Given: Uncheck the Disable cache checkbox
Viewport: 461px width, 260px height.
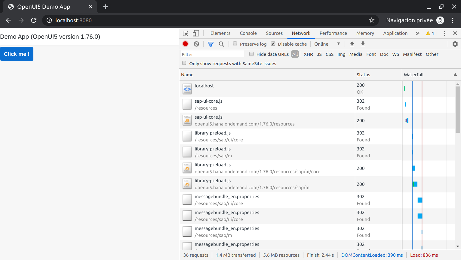Looking at the screenshot, I should tap(273, 44).
